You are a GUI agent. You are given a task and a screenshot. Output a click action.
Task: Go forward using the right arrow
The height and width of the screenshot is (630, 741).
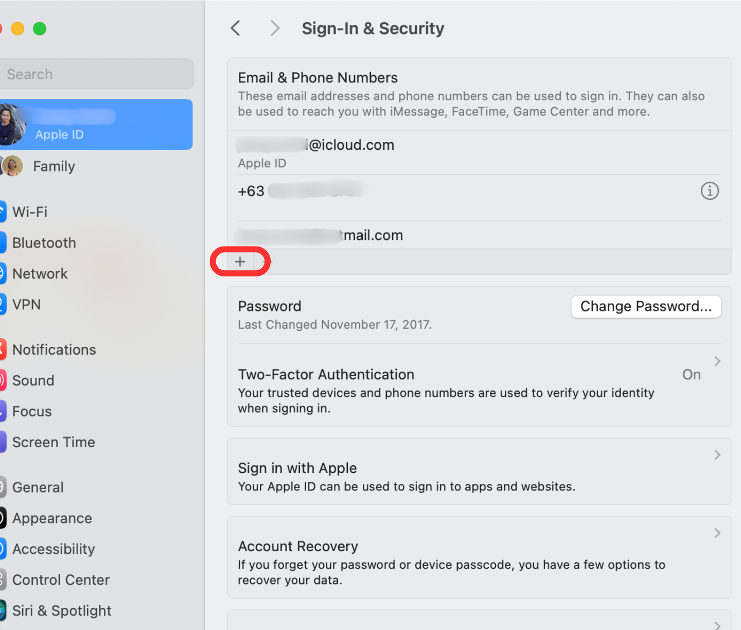(x=275, y=28)
